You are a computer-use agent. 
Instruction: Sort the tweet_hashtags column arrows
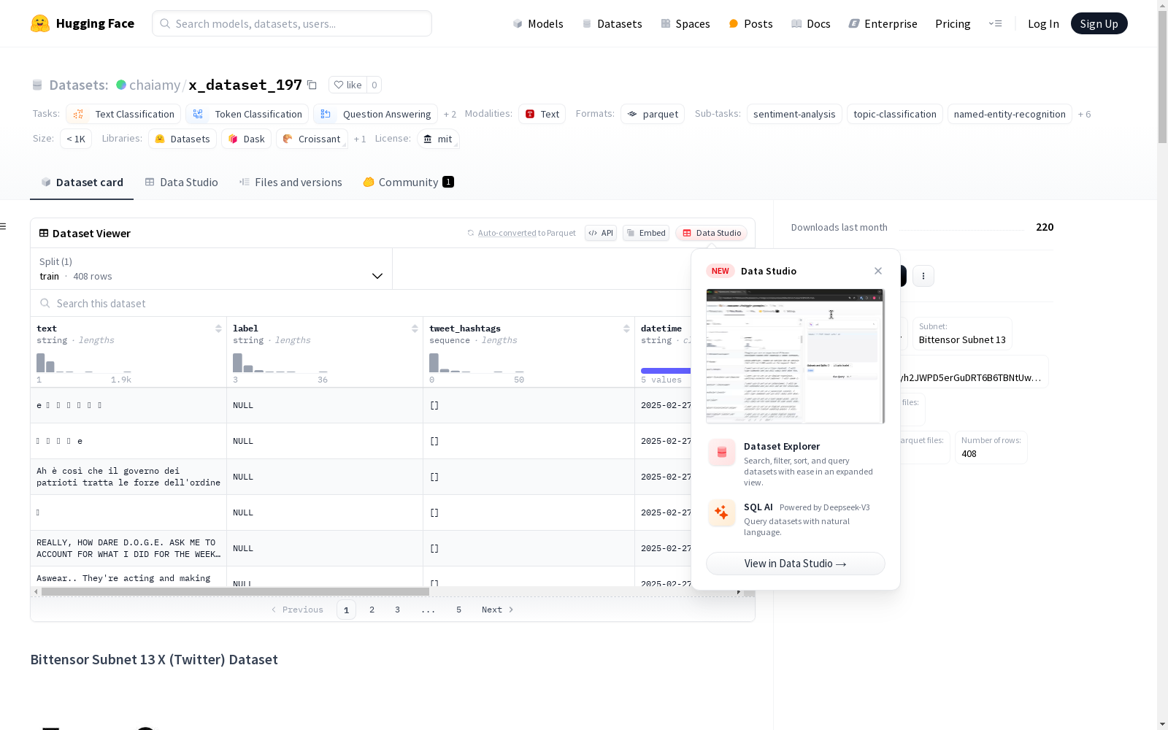(x=626, y=328)
